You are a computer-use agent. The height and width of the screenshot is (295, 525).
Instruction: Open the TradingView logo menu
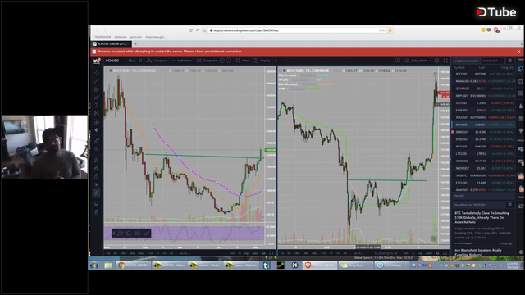(97, 61)
